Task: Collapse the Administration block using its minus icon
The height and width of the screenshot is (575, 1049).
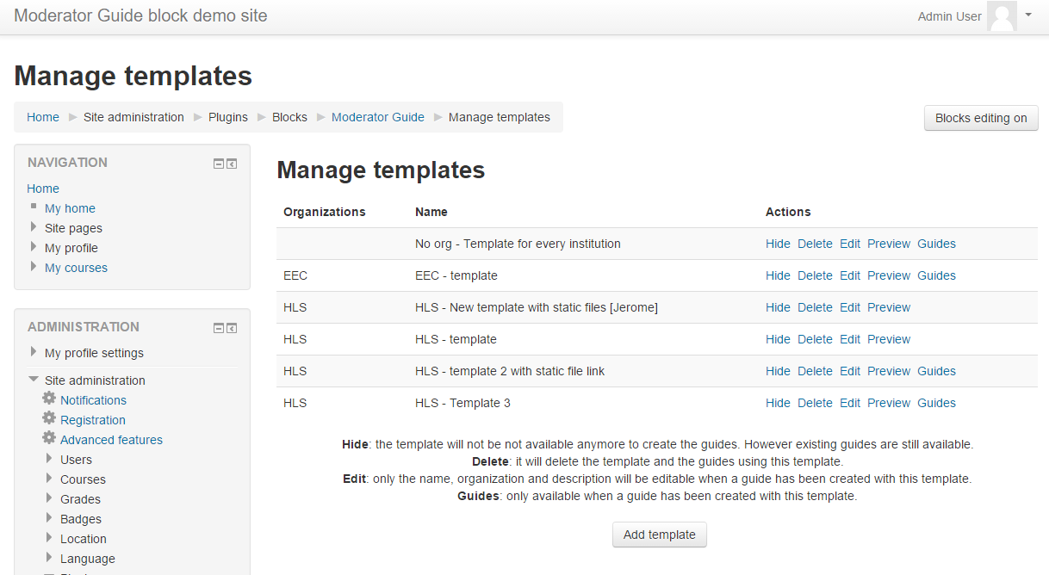Action: click(x=218, y=328)
